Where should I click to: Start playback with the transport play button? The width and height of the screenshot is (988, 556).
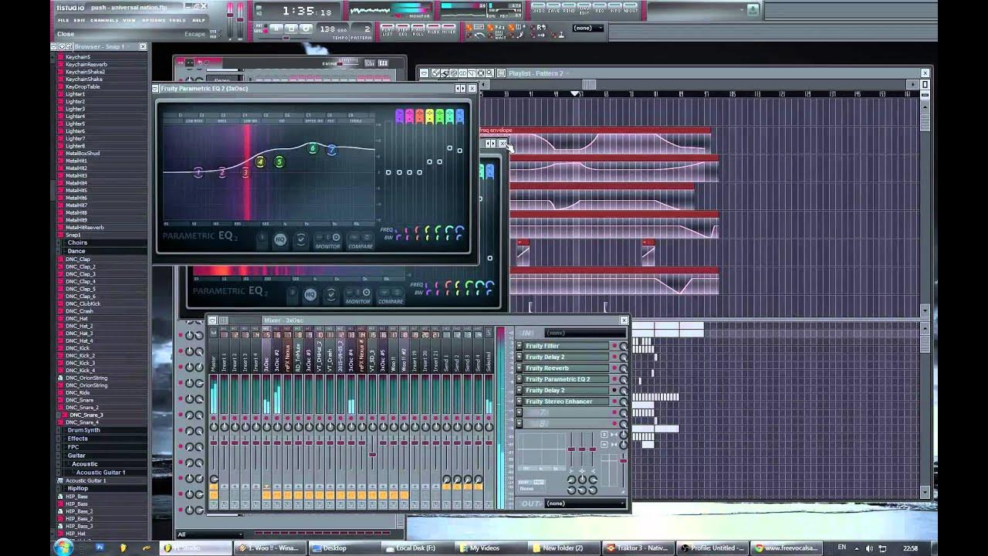[276, 29]
